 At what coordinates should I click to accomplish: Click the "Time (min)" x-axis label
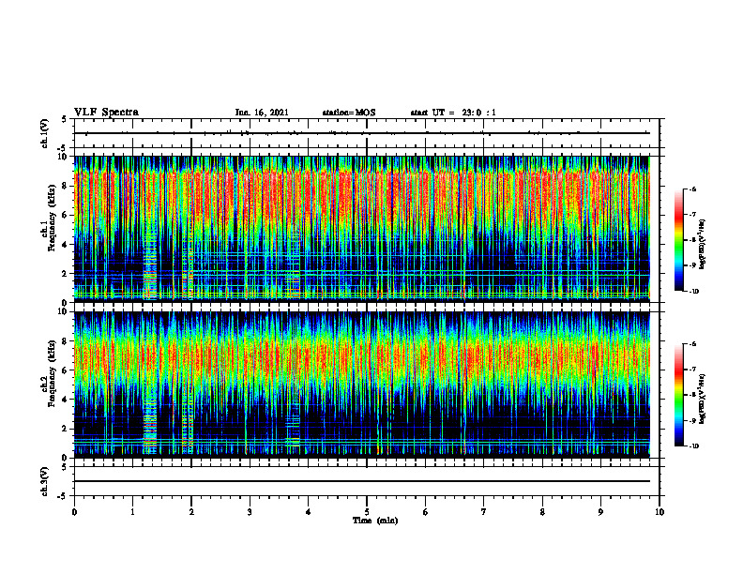[x=375, y=521]
